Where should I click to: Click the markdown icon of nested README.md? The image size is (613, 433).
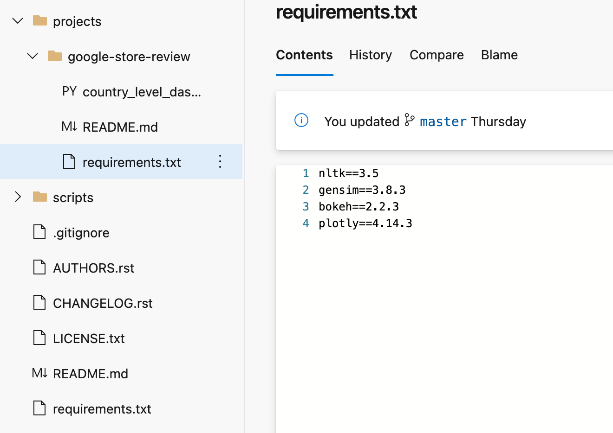coord(69,127)
